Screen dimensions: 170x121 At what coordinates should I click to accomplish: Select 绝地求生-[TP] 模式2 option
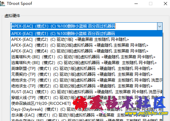pos(86,86)
